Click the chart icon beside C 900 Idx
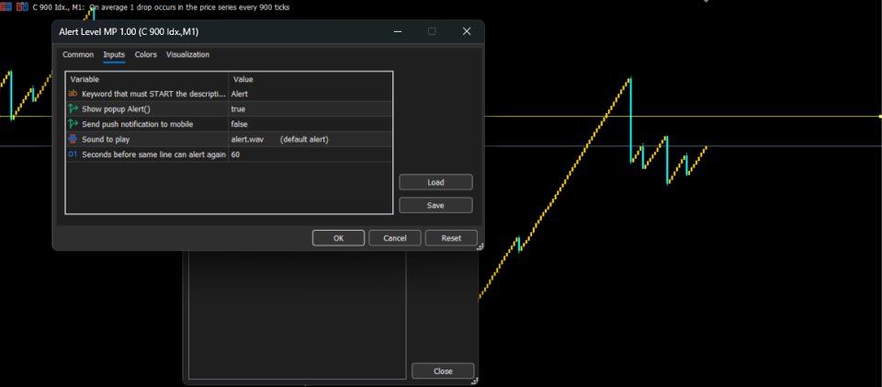Viewport: 882px width, 387px height. click(22, 6)
